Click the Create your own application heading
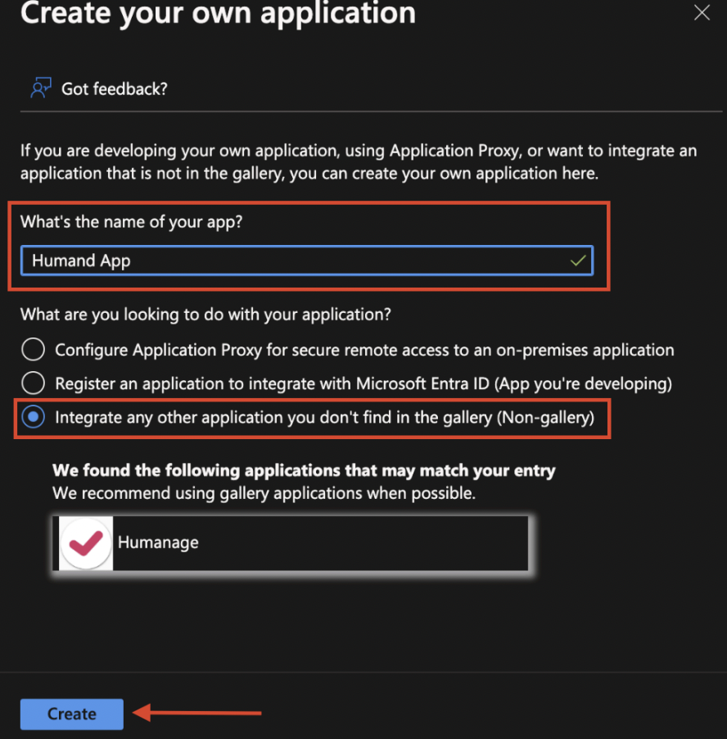This screenshot has width=727, height=739. (218, 13)
